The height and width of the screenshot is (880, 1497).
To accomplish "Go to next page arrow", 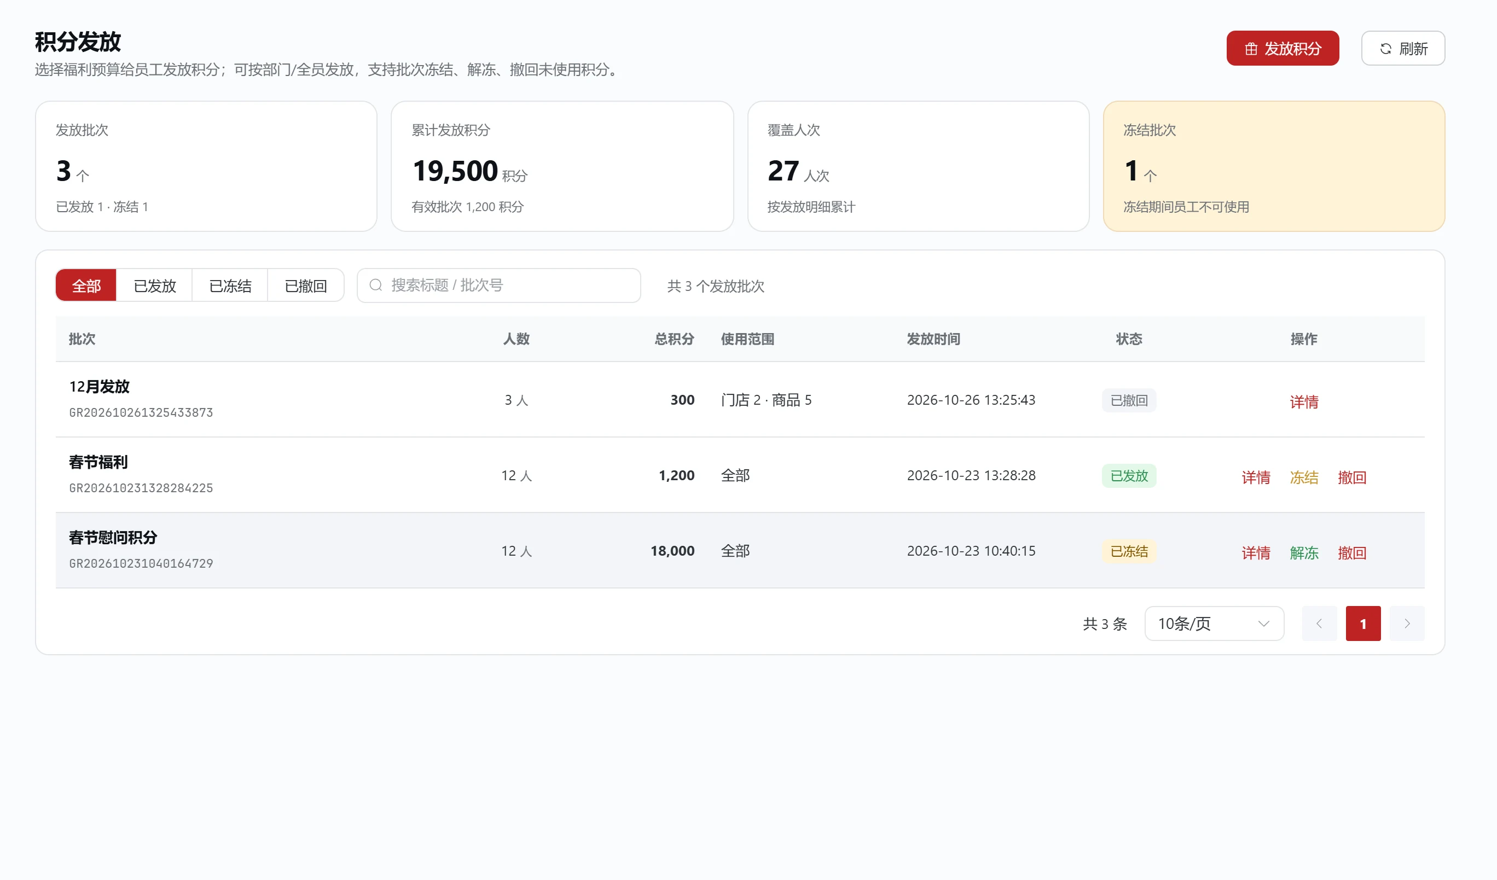I will tap(1407, 623).
